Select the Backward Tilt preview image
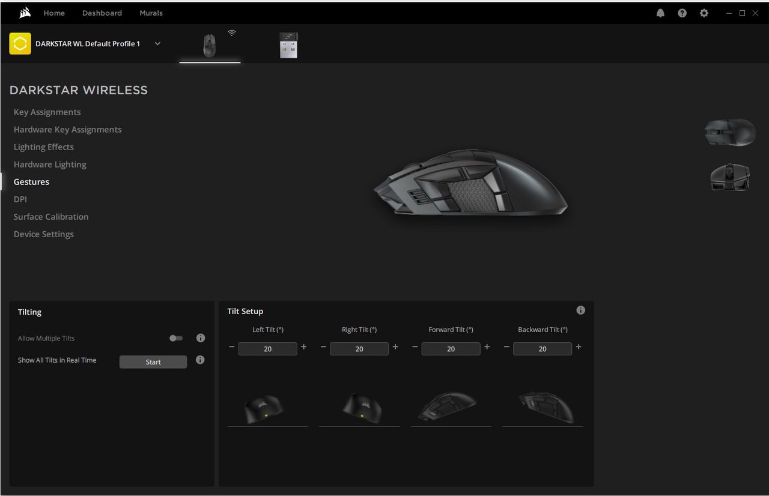Screen dimensions: 769x496 click(546, 407)
